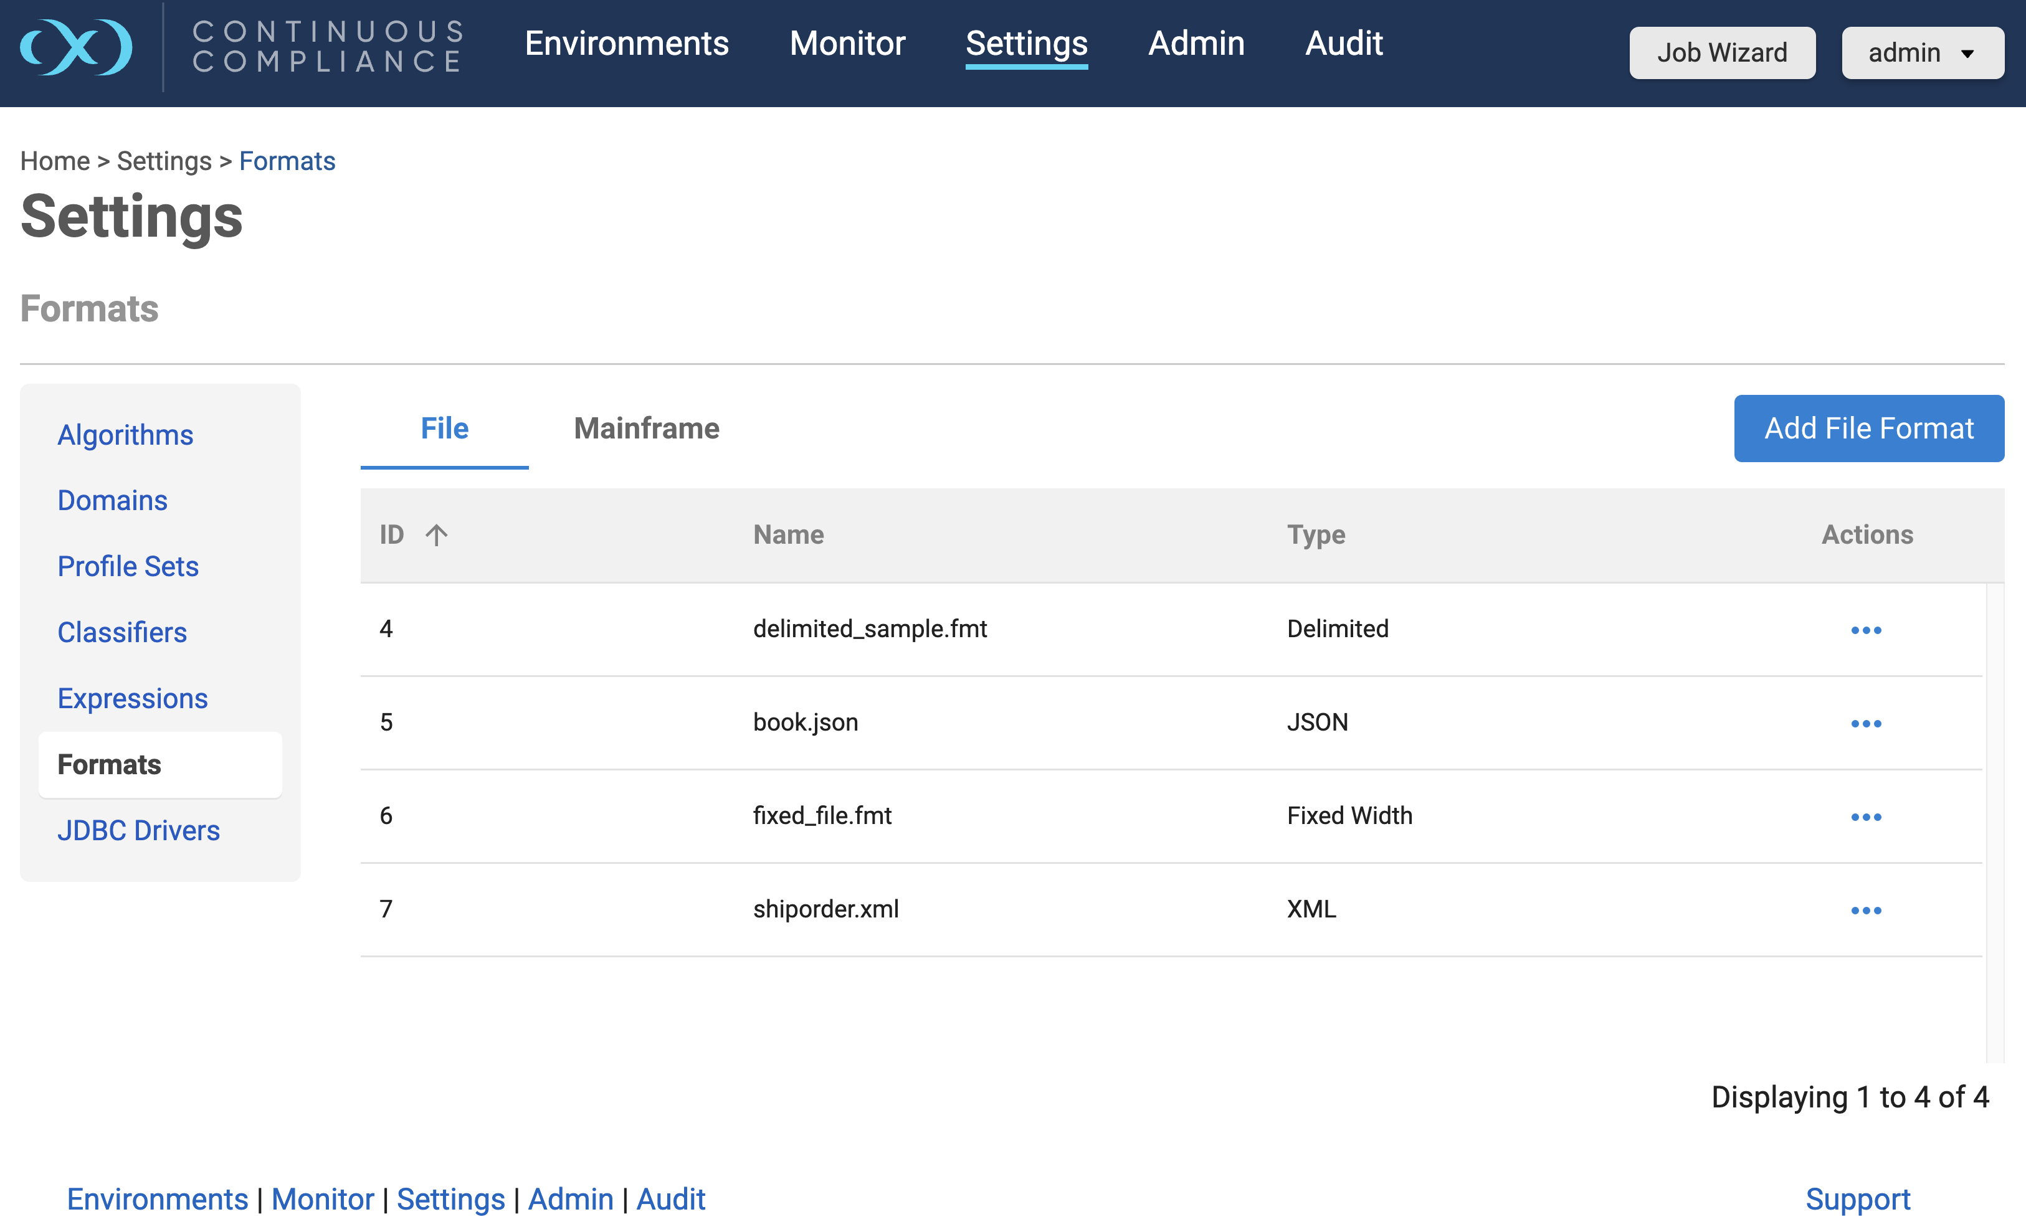
Task: Open actions menu for delimited_sample.fmt
Action: [1866, 630]
